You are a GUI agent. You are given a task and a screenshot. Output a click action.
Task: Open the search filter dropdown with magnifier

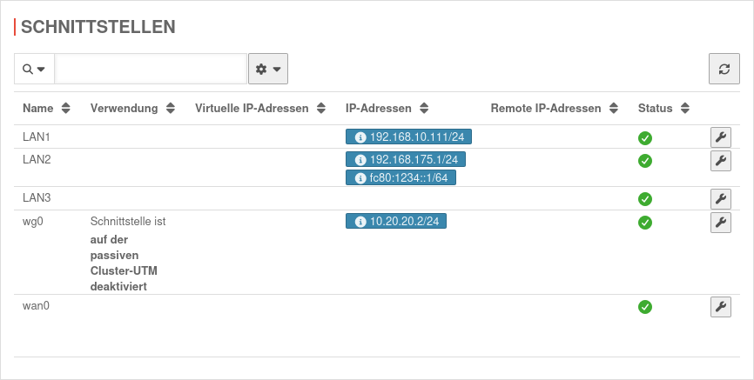coord(34,69)
